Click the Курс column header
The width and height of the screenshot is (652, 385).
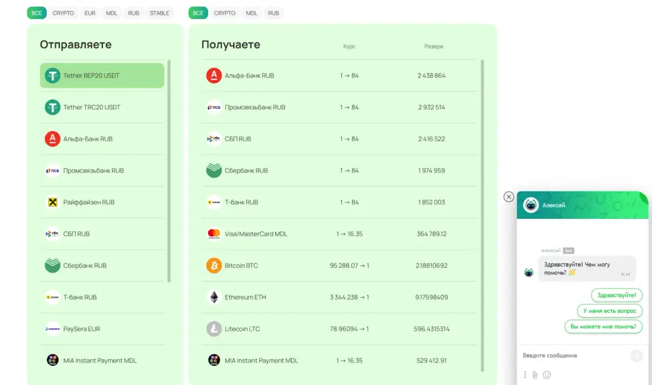click(x=350, y=46)
